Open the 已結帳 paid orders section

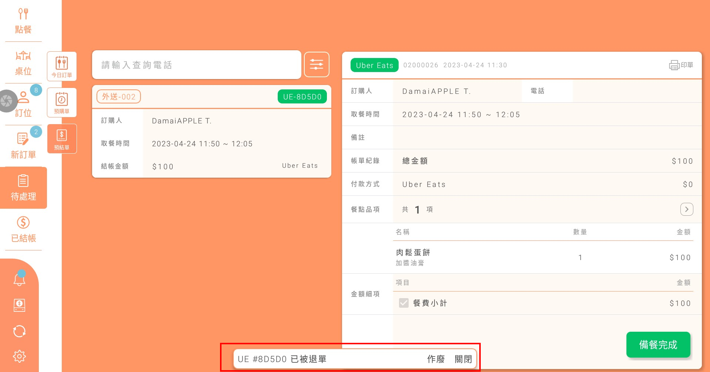23,229
